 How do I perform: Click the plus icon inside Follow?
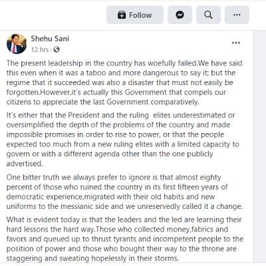(x=122, y=15)
